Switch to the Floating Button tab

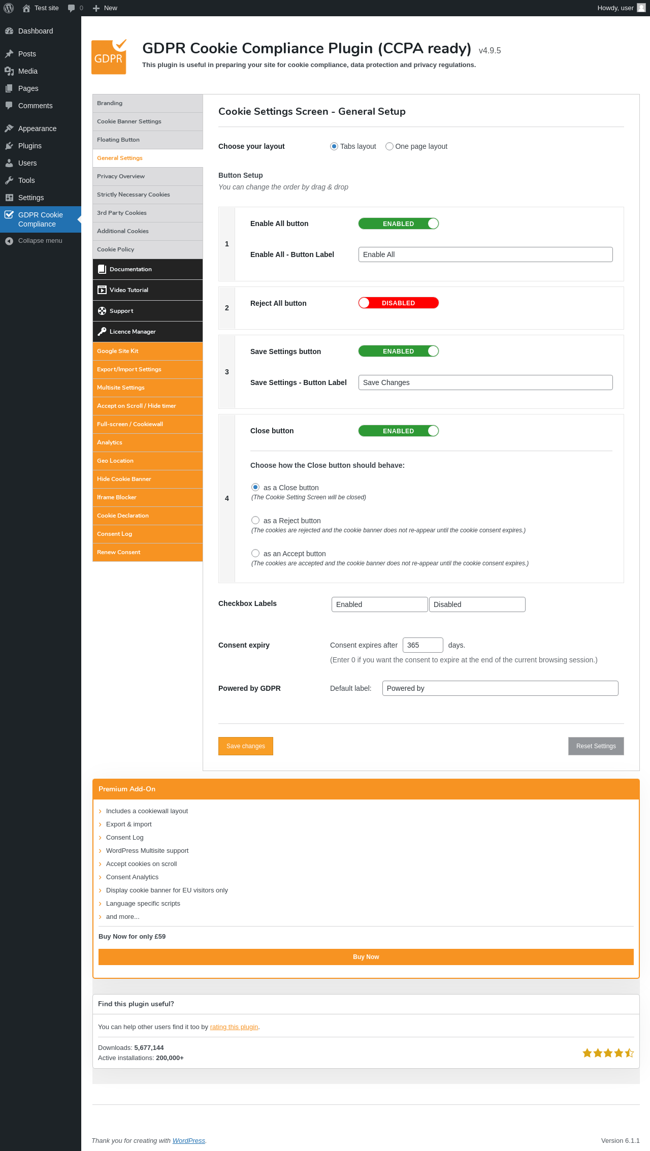(148, 140)
